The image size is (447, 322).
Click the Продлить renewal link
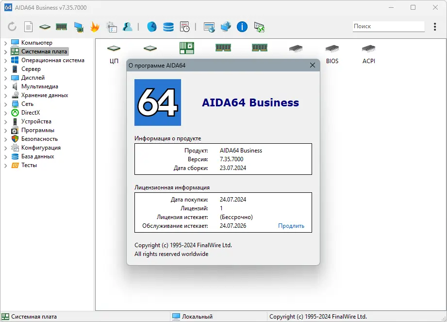click(x=292, y=225)
